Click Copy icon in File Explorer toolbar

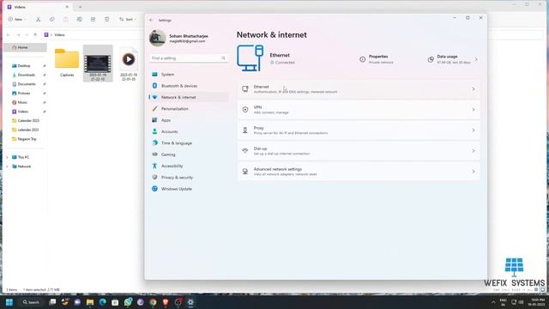pos(51,19)
